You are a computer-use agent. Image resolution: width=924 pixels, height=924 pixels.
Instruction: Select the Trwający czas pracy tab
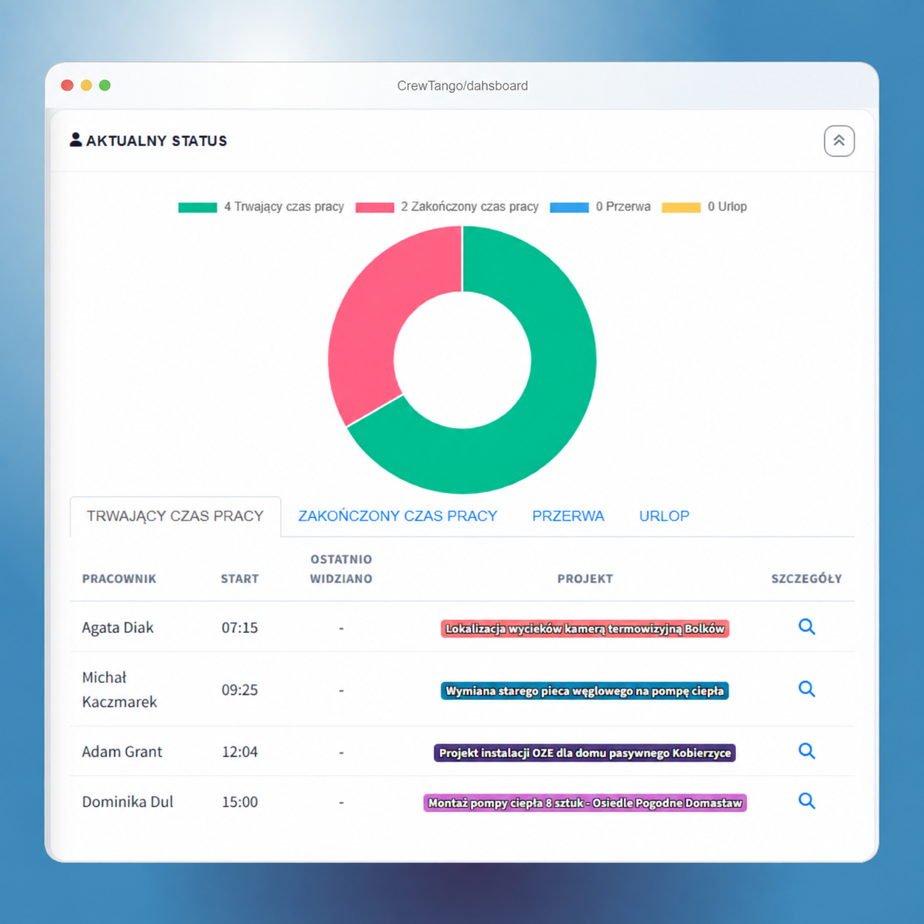coord(175,517)
